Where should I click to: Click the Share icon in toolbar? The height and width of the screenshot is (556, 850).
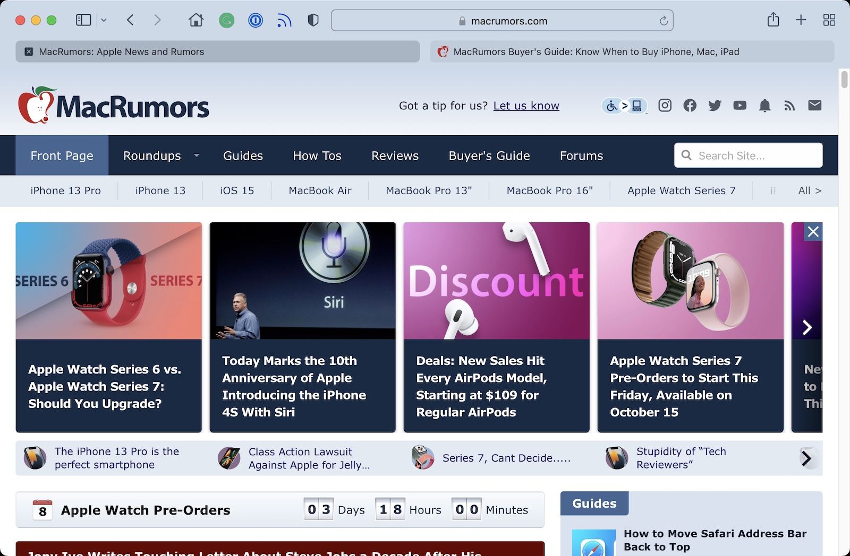point(773,20)
